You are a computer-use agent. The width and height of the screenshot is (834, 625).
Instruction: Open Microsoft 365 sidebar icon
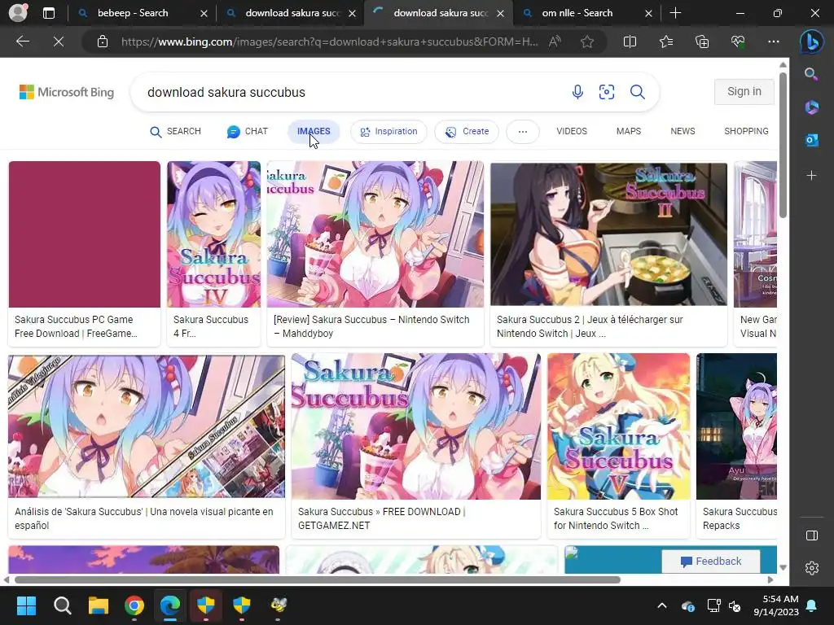[x=811, y=107]
